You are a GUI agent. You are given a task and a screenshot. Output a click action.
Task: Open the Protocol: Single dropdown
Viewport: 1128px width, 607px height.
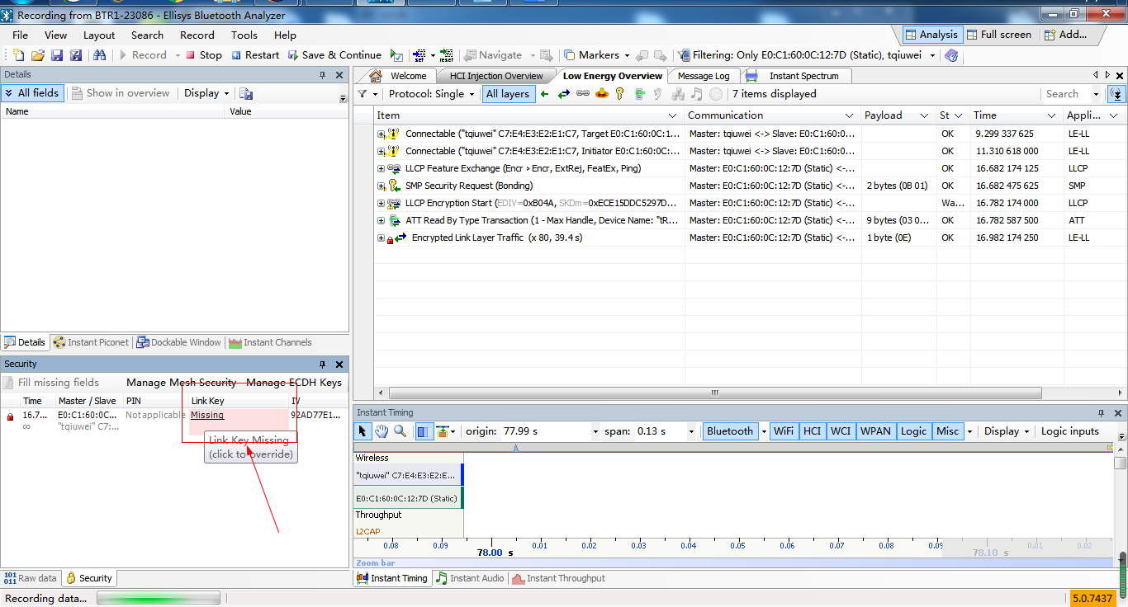click(432, 94)
